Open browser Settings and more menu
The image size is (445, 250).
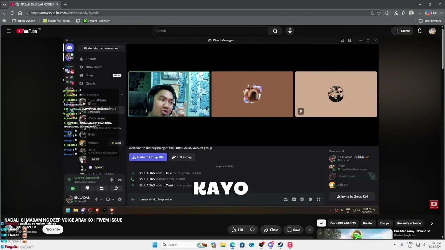(x=419, y=13)
